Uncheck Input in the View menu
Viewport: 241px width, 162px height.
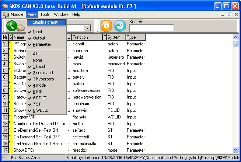click(x=38, y=32)
